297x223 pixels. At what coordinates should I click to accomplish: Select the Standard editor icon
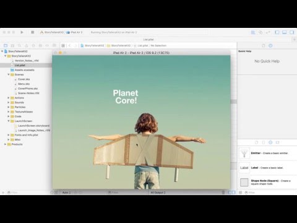click(x=253, y=32)
